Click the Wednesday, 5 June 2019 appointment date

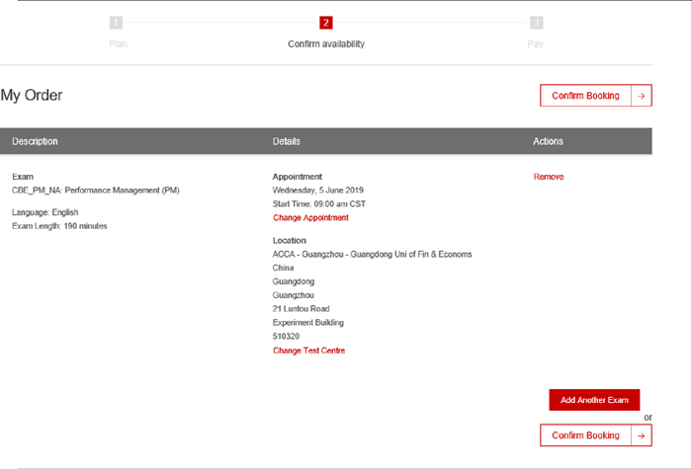318,190
